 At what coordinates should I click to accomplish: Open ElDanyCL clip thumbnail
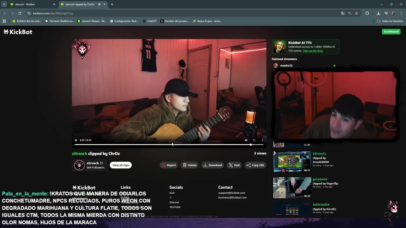(x=292, y=162)
